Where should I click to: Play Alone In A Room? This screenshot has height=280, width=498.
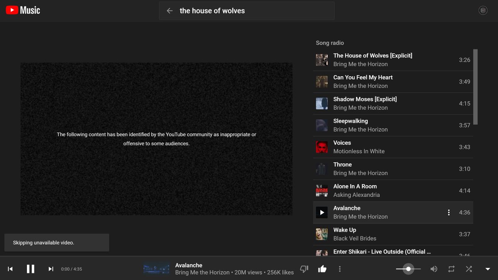click(x=393, y=191)
